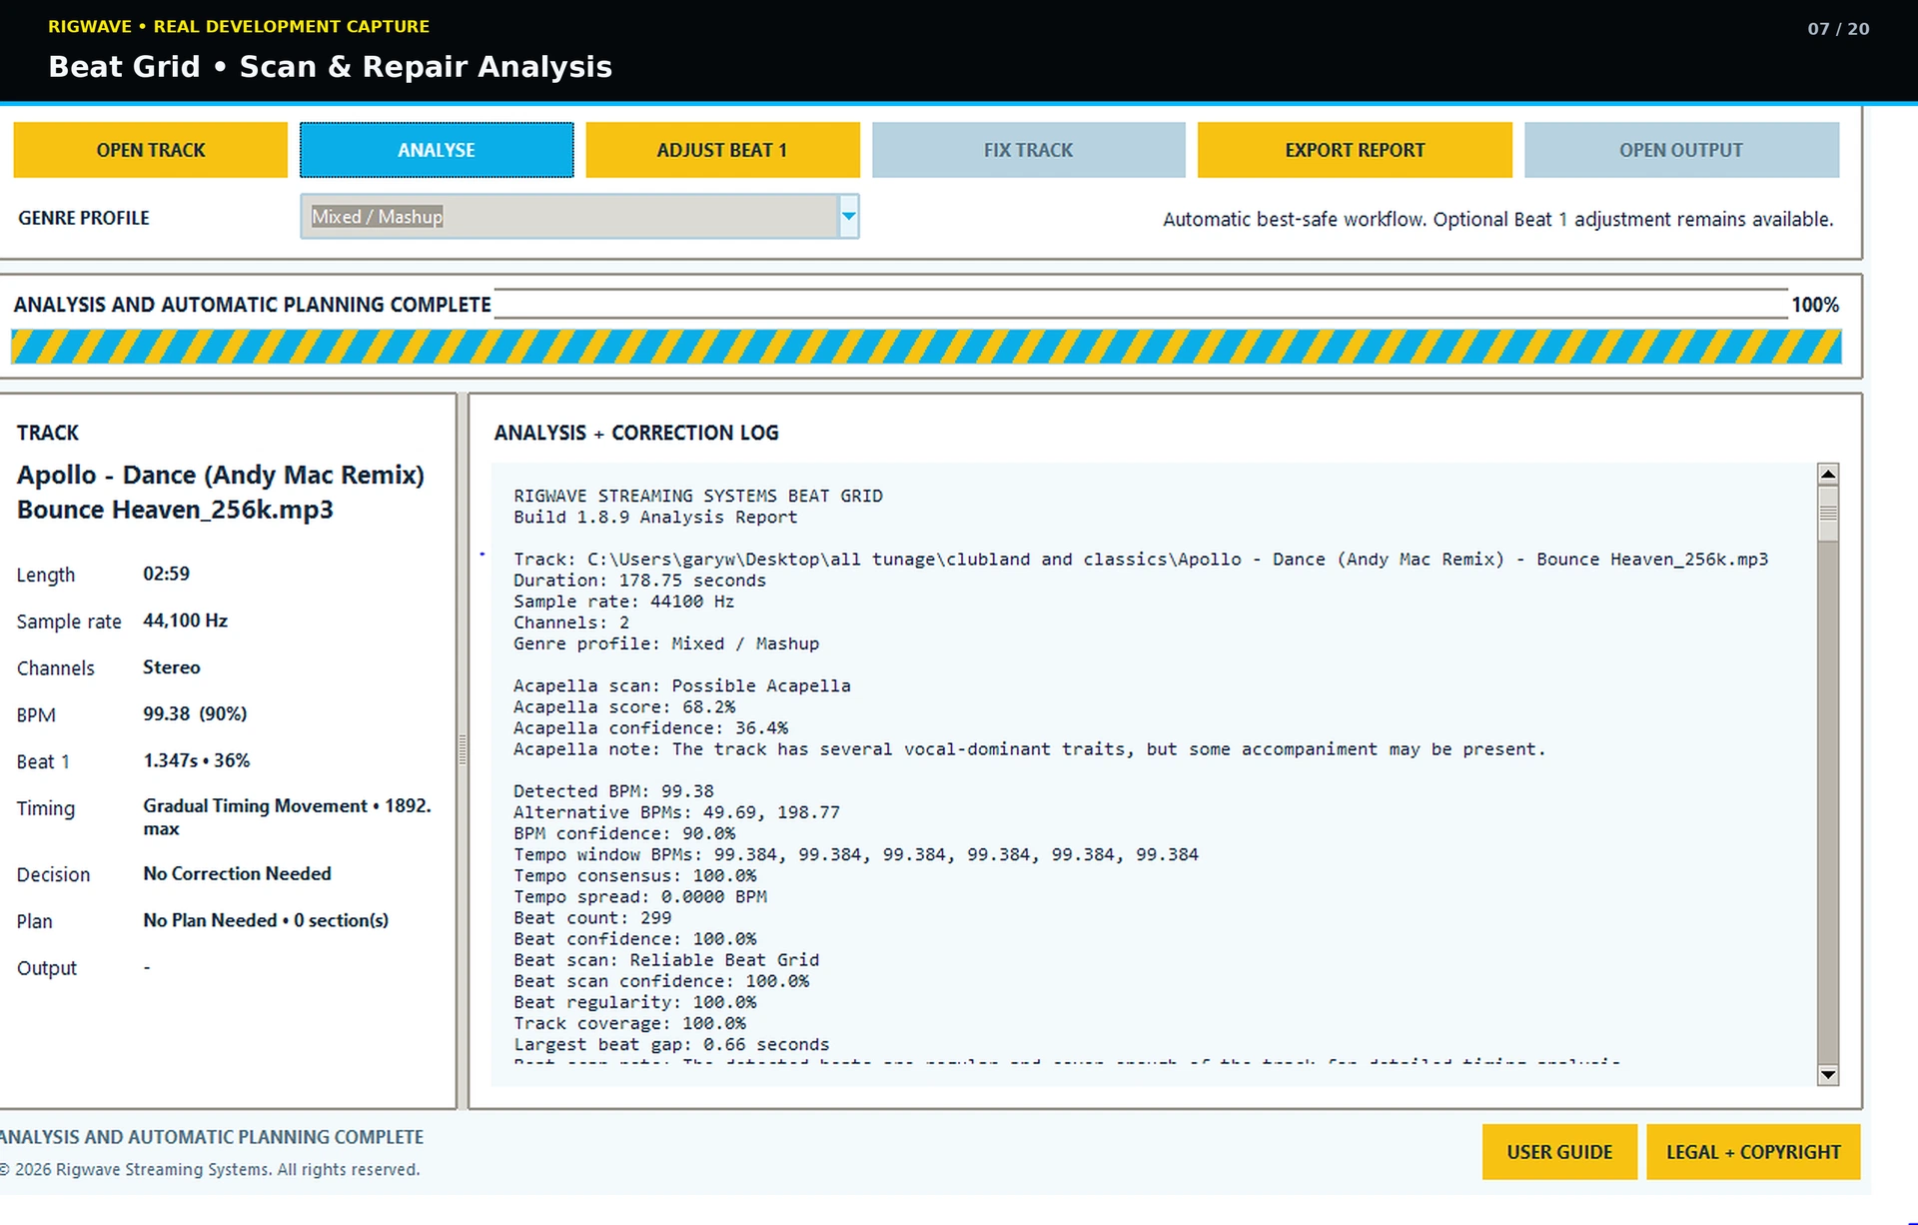The image size is (1918, 1225).
Task: Click the Decision value 'No Correction Needed'
Action: (x=237, y=873)
